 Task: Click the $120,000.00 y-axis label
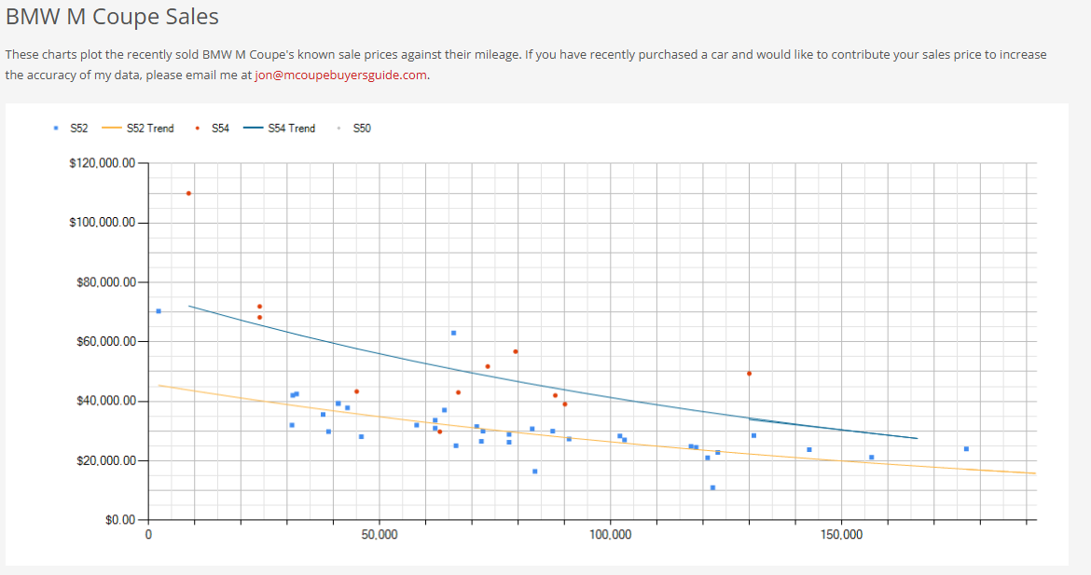tap(103, 163)
